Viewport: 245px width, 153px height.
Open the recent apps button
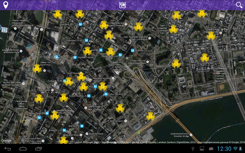pos(38,148)
